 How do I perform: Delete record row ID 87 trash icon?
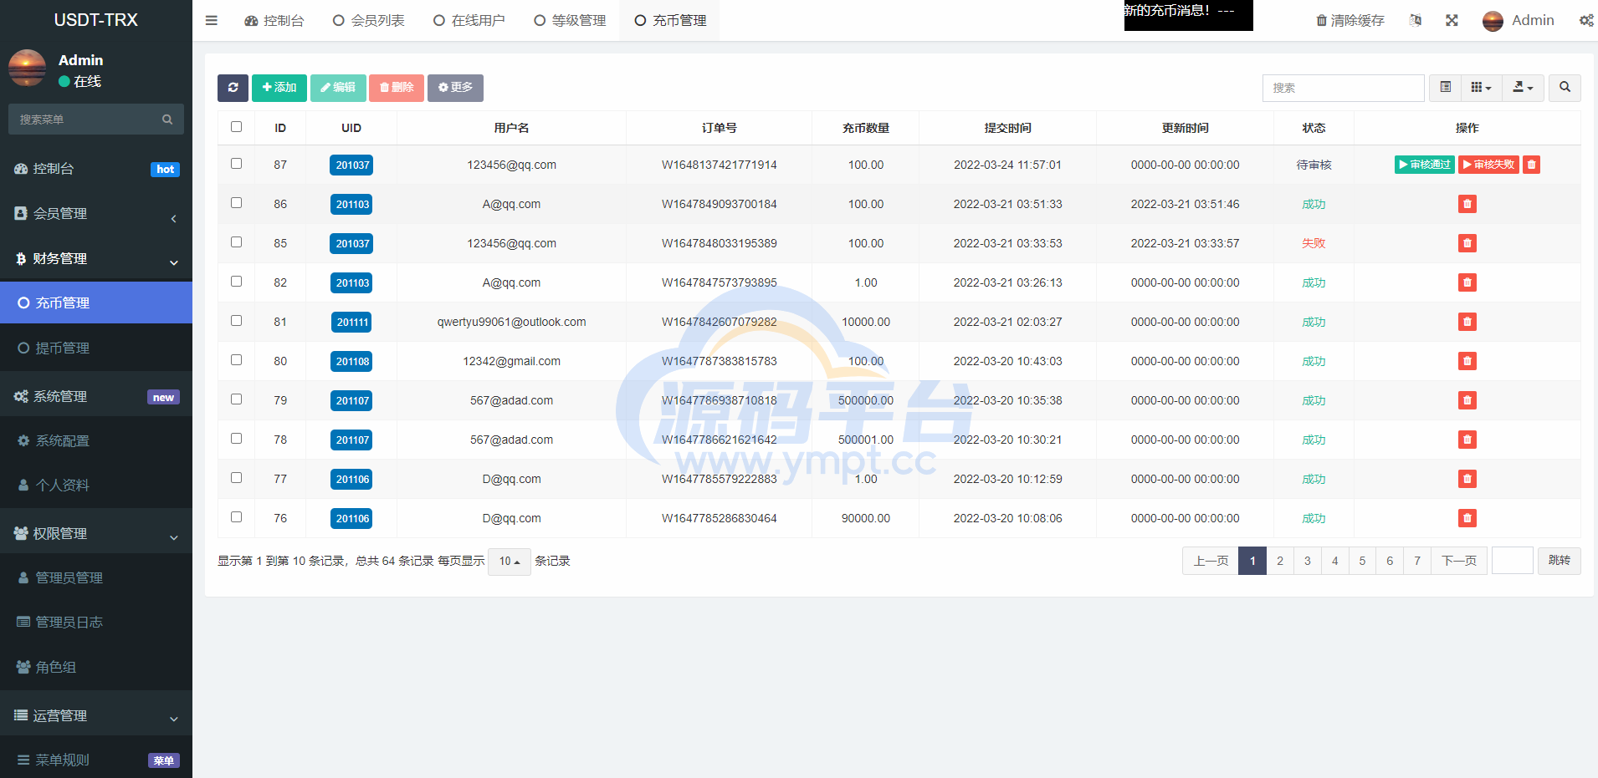click(1531, 165)
